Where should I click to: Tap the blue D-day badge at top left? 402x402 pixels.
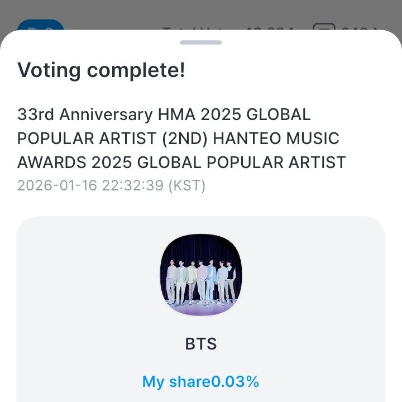pos(40,26)
